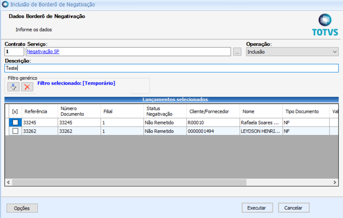The image size is (343, 218).
Task: Open the Contrato Serviço lookup ellipsis button
Action: [237, 52]
